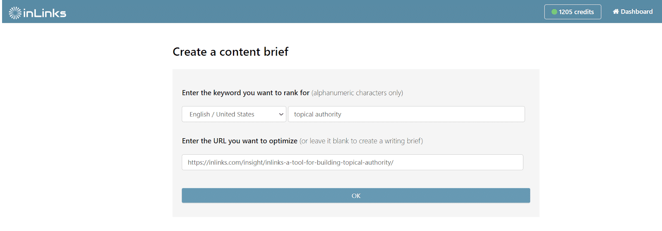Viewport: 662px width, 231px height.
Task: Click empty area of blue header bar
Action: pos(306,12)
